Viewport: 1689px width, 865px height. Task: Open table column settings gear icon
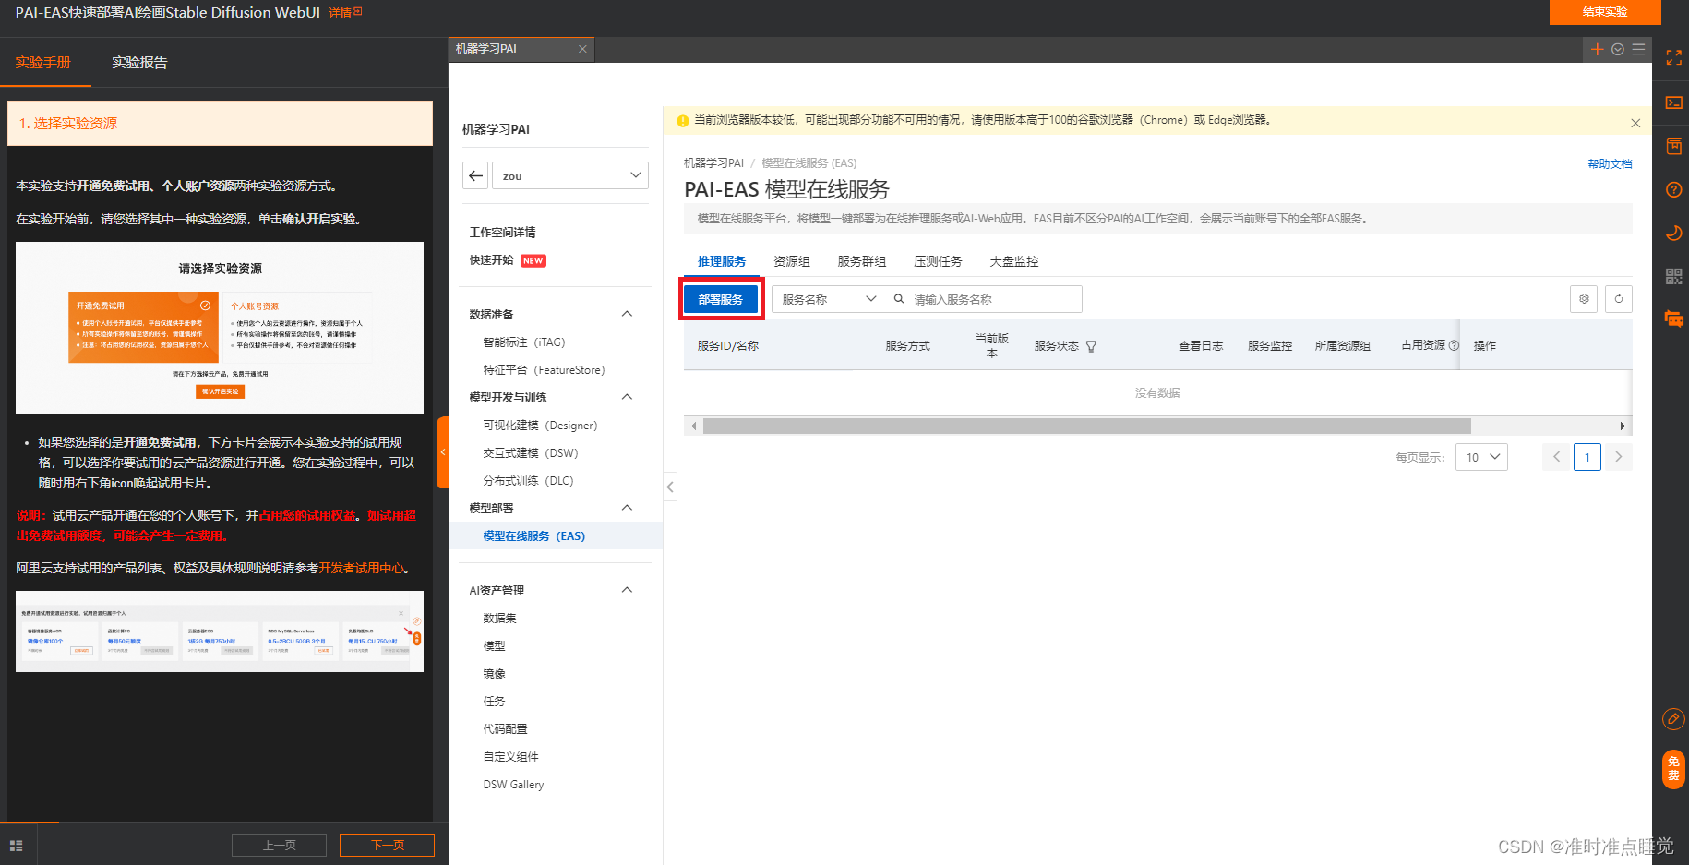tap(1584, 299)
